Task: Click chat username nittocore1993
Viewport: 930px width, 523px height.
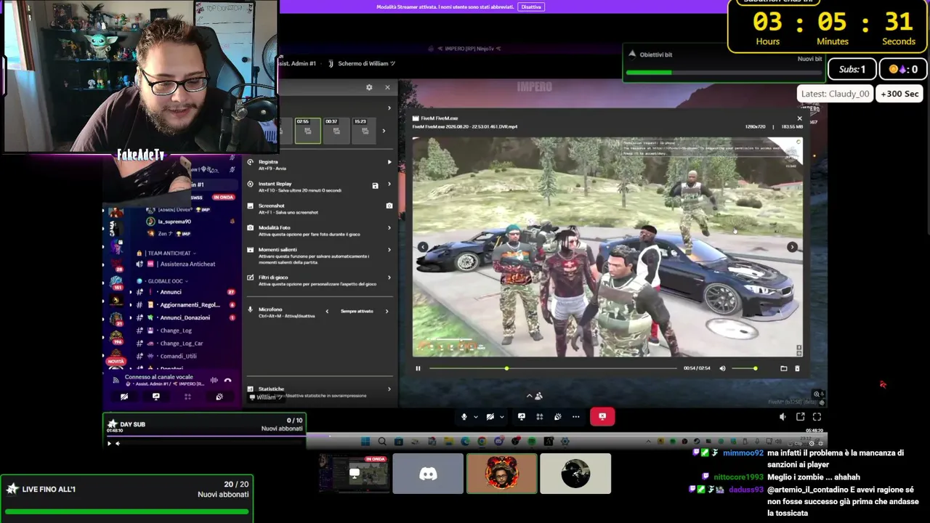Action: (x=738, y=477)
